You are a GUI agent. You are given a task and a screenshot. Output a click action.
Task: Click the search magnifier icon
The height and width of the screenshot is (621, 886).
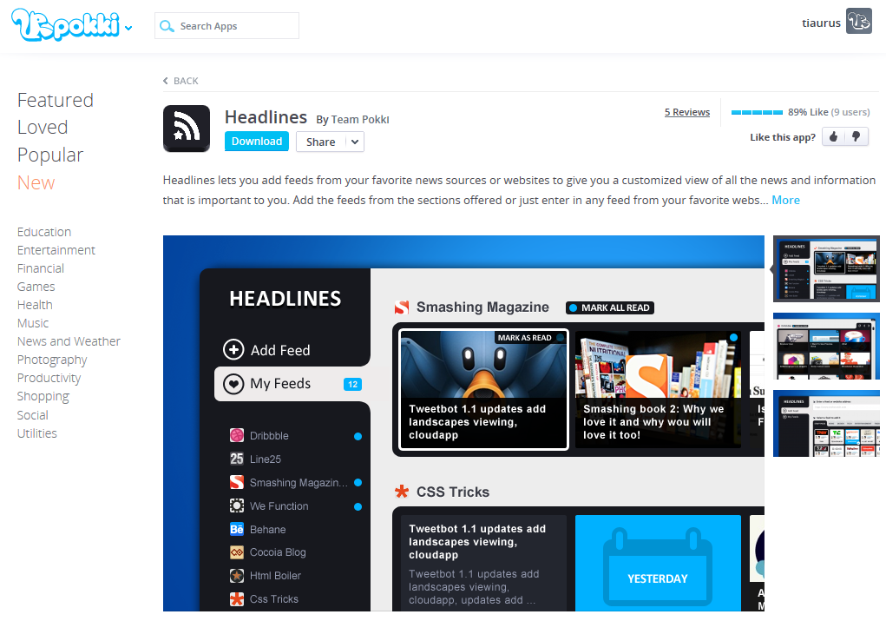(x=167, y=26)
